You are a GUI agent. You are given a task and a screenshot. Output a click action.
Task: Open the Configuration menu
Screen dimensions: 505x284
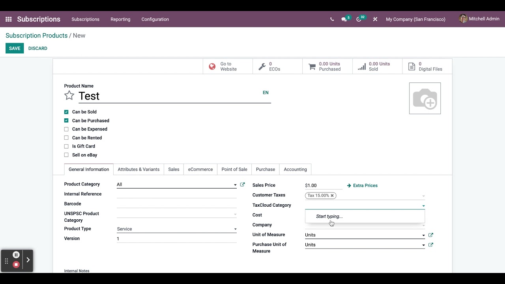(x=155, y=19)
